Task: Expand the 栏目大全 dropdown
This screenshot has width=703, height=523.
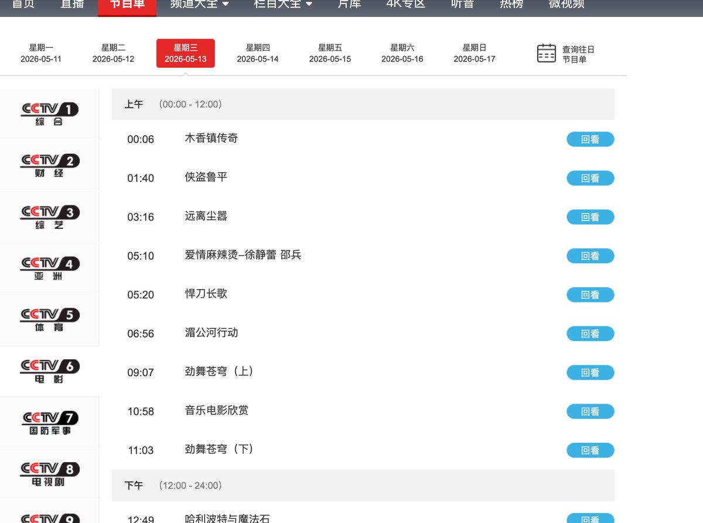Action: click(283, 4)
